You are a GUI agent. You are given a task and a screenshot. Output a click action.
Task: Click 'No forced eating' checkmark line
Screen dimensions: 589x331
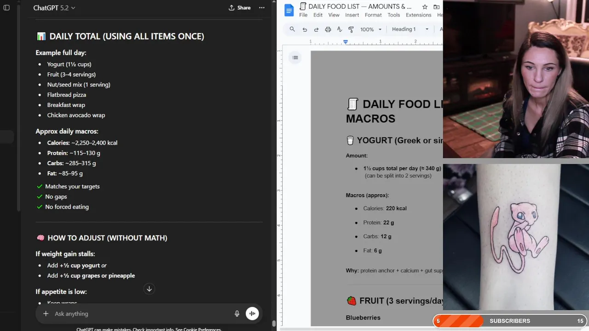tap(63, 207)
